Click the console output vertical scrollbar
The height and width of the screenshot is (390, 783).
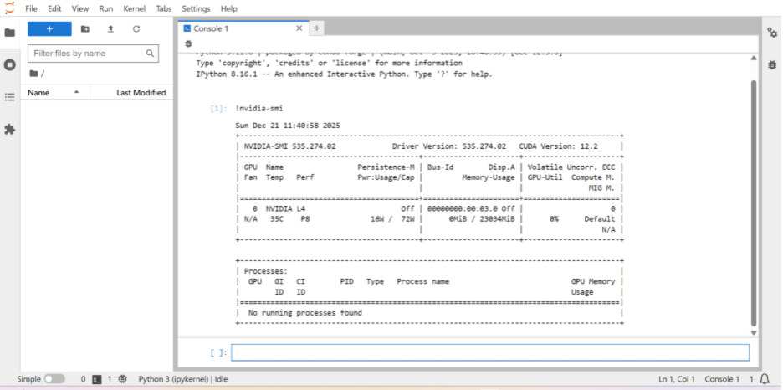pos(754,203)
